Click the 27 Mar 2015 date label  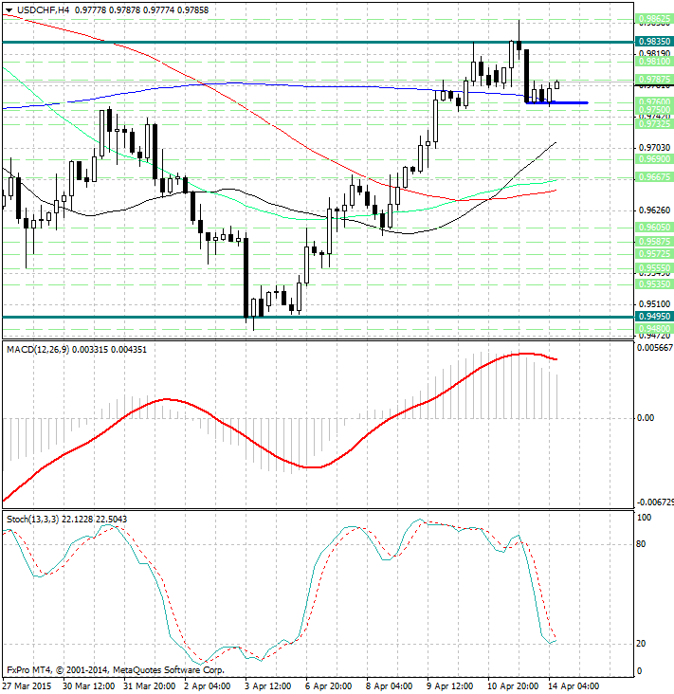click(x=27, y=685)
